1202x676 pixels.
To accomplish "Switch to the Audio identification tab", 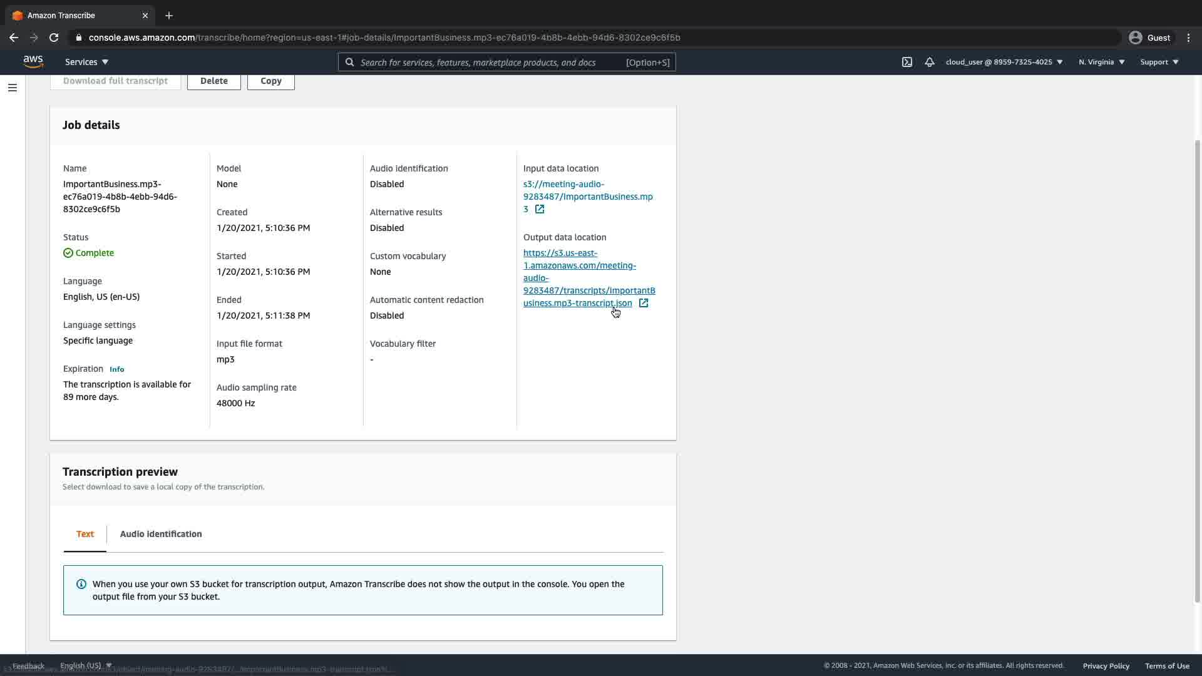I will (161, 534).
